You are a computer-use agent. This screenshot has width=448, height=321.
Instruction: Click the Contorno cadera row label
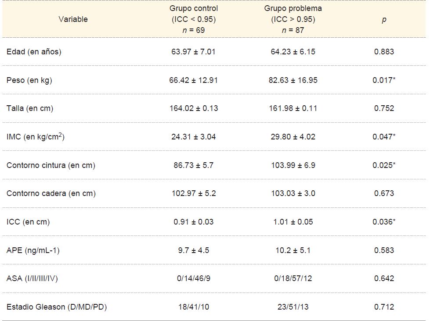tap(51, 193)
